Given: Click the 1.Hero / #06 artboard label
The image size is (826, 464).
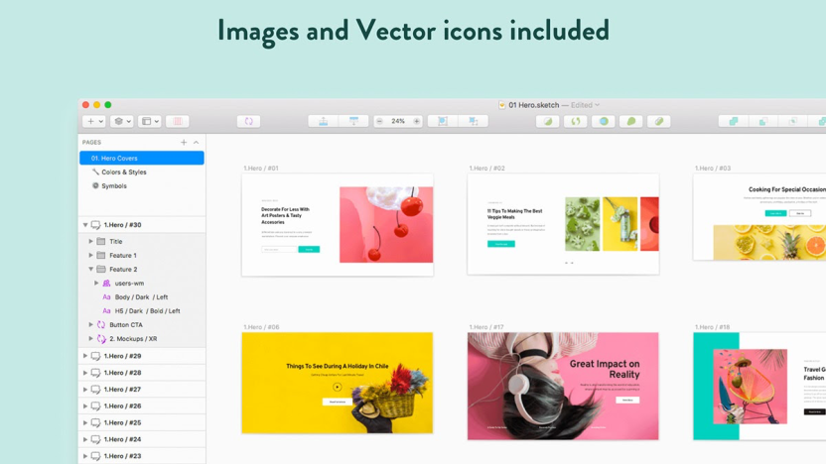Looking at the screenshot, I should click(261, 327).
